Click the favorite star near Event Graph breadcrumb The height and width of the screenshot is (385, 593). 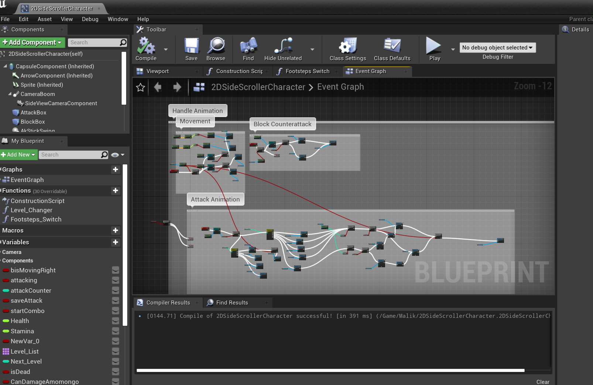click(140, 87)
